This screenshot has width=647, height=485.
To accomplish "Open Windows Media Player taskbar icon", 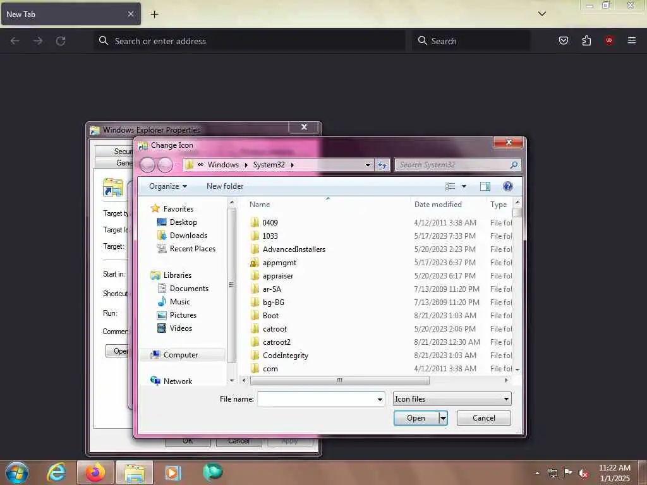I will [172, 472].
